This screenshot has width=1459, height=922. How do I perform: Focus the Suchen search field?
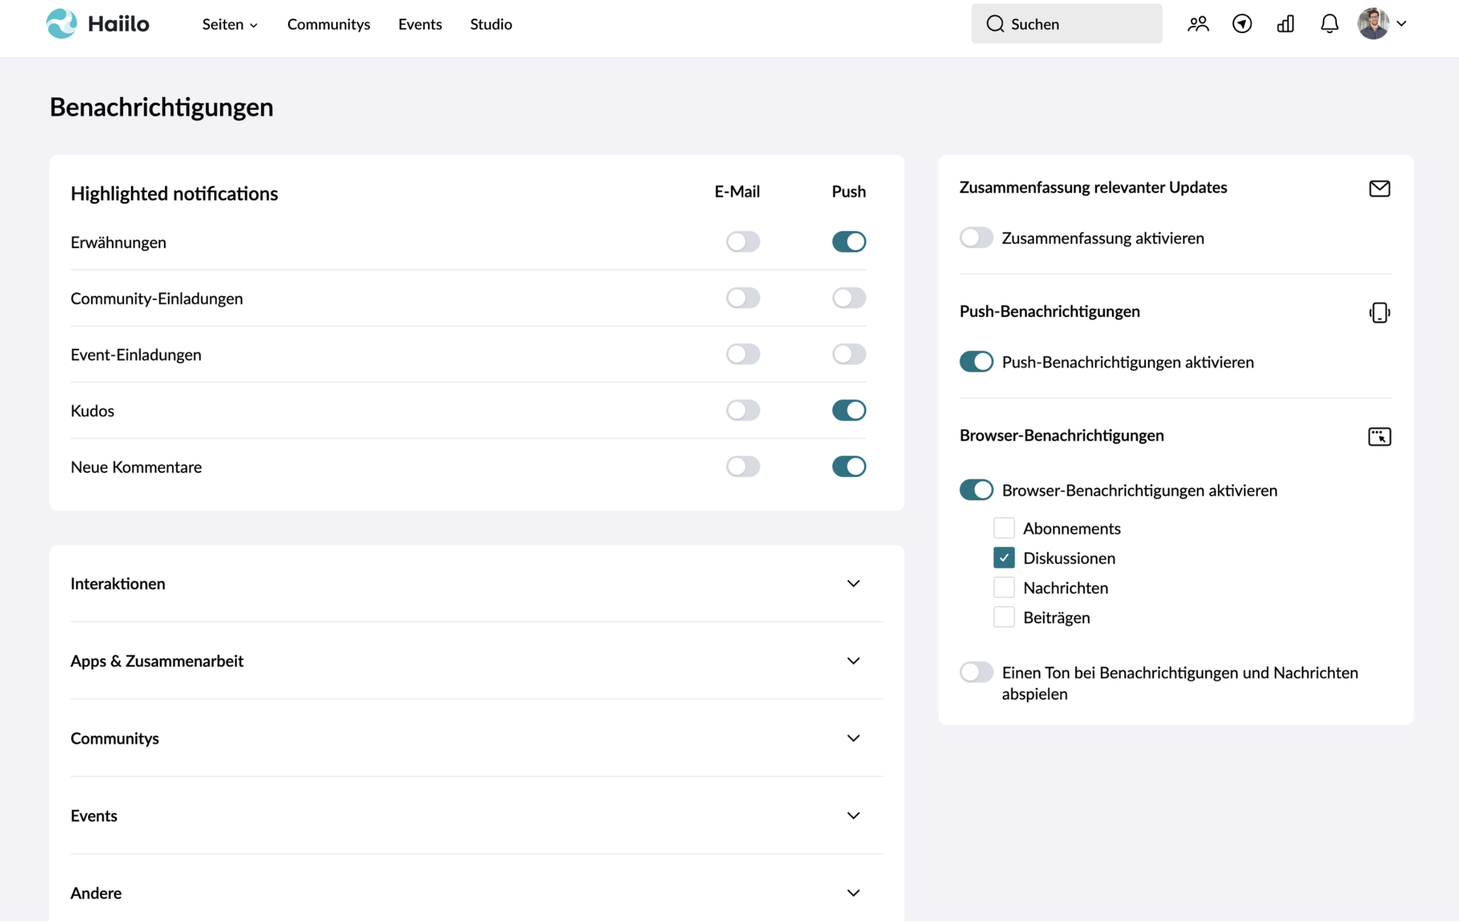[x=1066, y=24]
